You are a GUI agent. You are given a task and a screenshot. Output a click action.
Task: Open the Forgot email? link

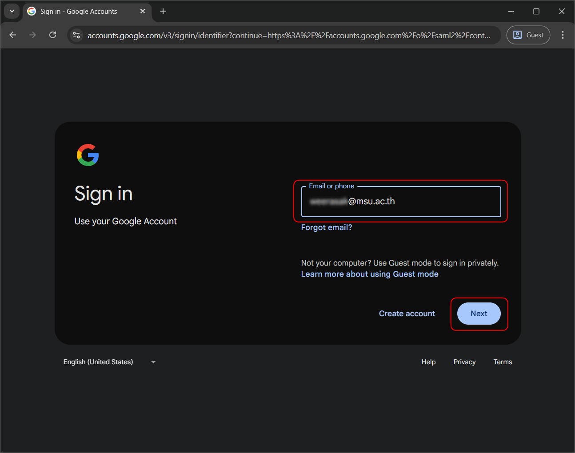tap(327, 227)
